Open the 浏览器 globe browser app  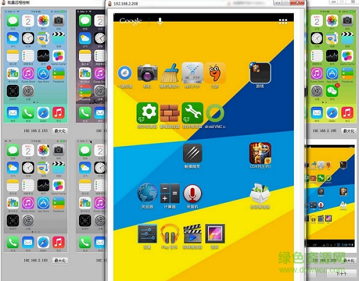pos(147,193)
